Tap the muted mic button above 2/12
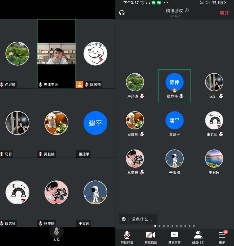Image resolution: width=234 pixels, height=246 pixels. tap(56, 232)
